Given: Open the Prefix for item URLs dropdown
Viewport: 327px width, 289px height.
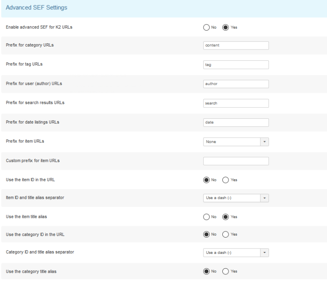Looking at the screenshot, I should pyautogui.click(x=236, y=142).
